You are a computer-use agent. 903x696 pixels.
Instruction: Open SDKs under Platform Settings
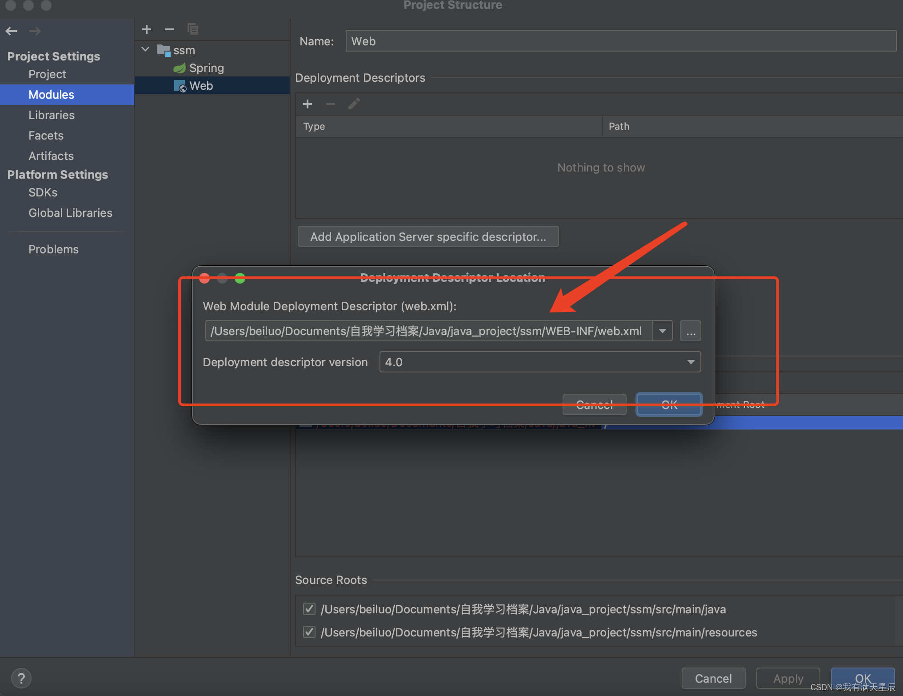pyautogui.click(x=43, y=192)
